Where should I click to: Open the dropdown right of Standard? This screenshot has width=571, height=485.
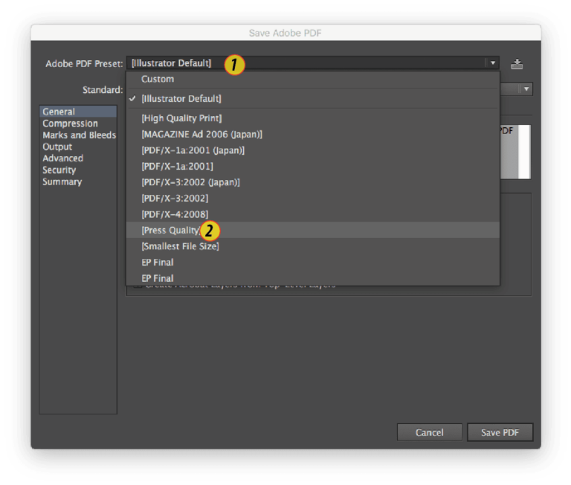[526, 89]
